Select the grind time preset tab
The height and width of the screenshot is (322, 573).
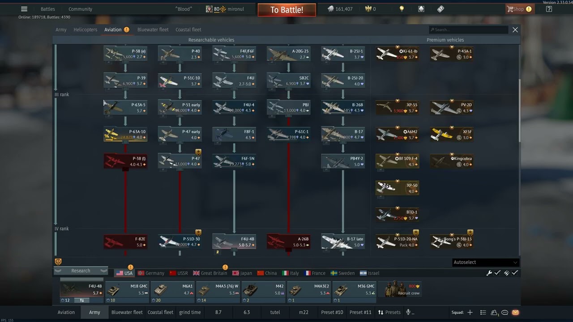click(x=190, y=312)
